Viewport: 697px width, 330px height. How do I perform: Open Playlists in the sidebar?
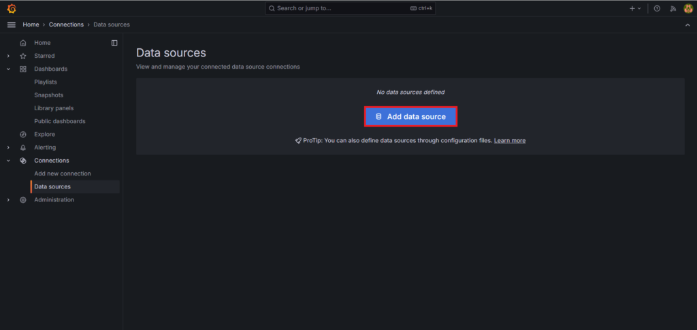coord(46,82)
